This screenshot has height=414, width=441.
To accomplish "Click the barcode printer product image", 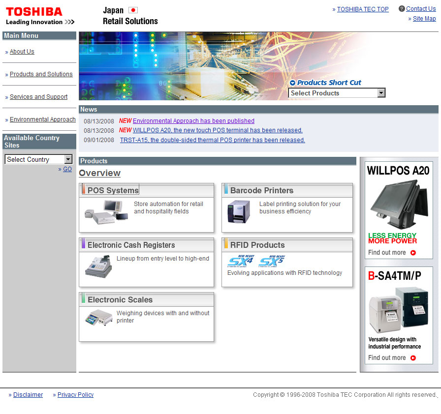I will coord(239,212).
